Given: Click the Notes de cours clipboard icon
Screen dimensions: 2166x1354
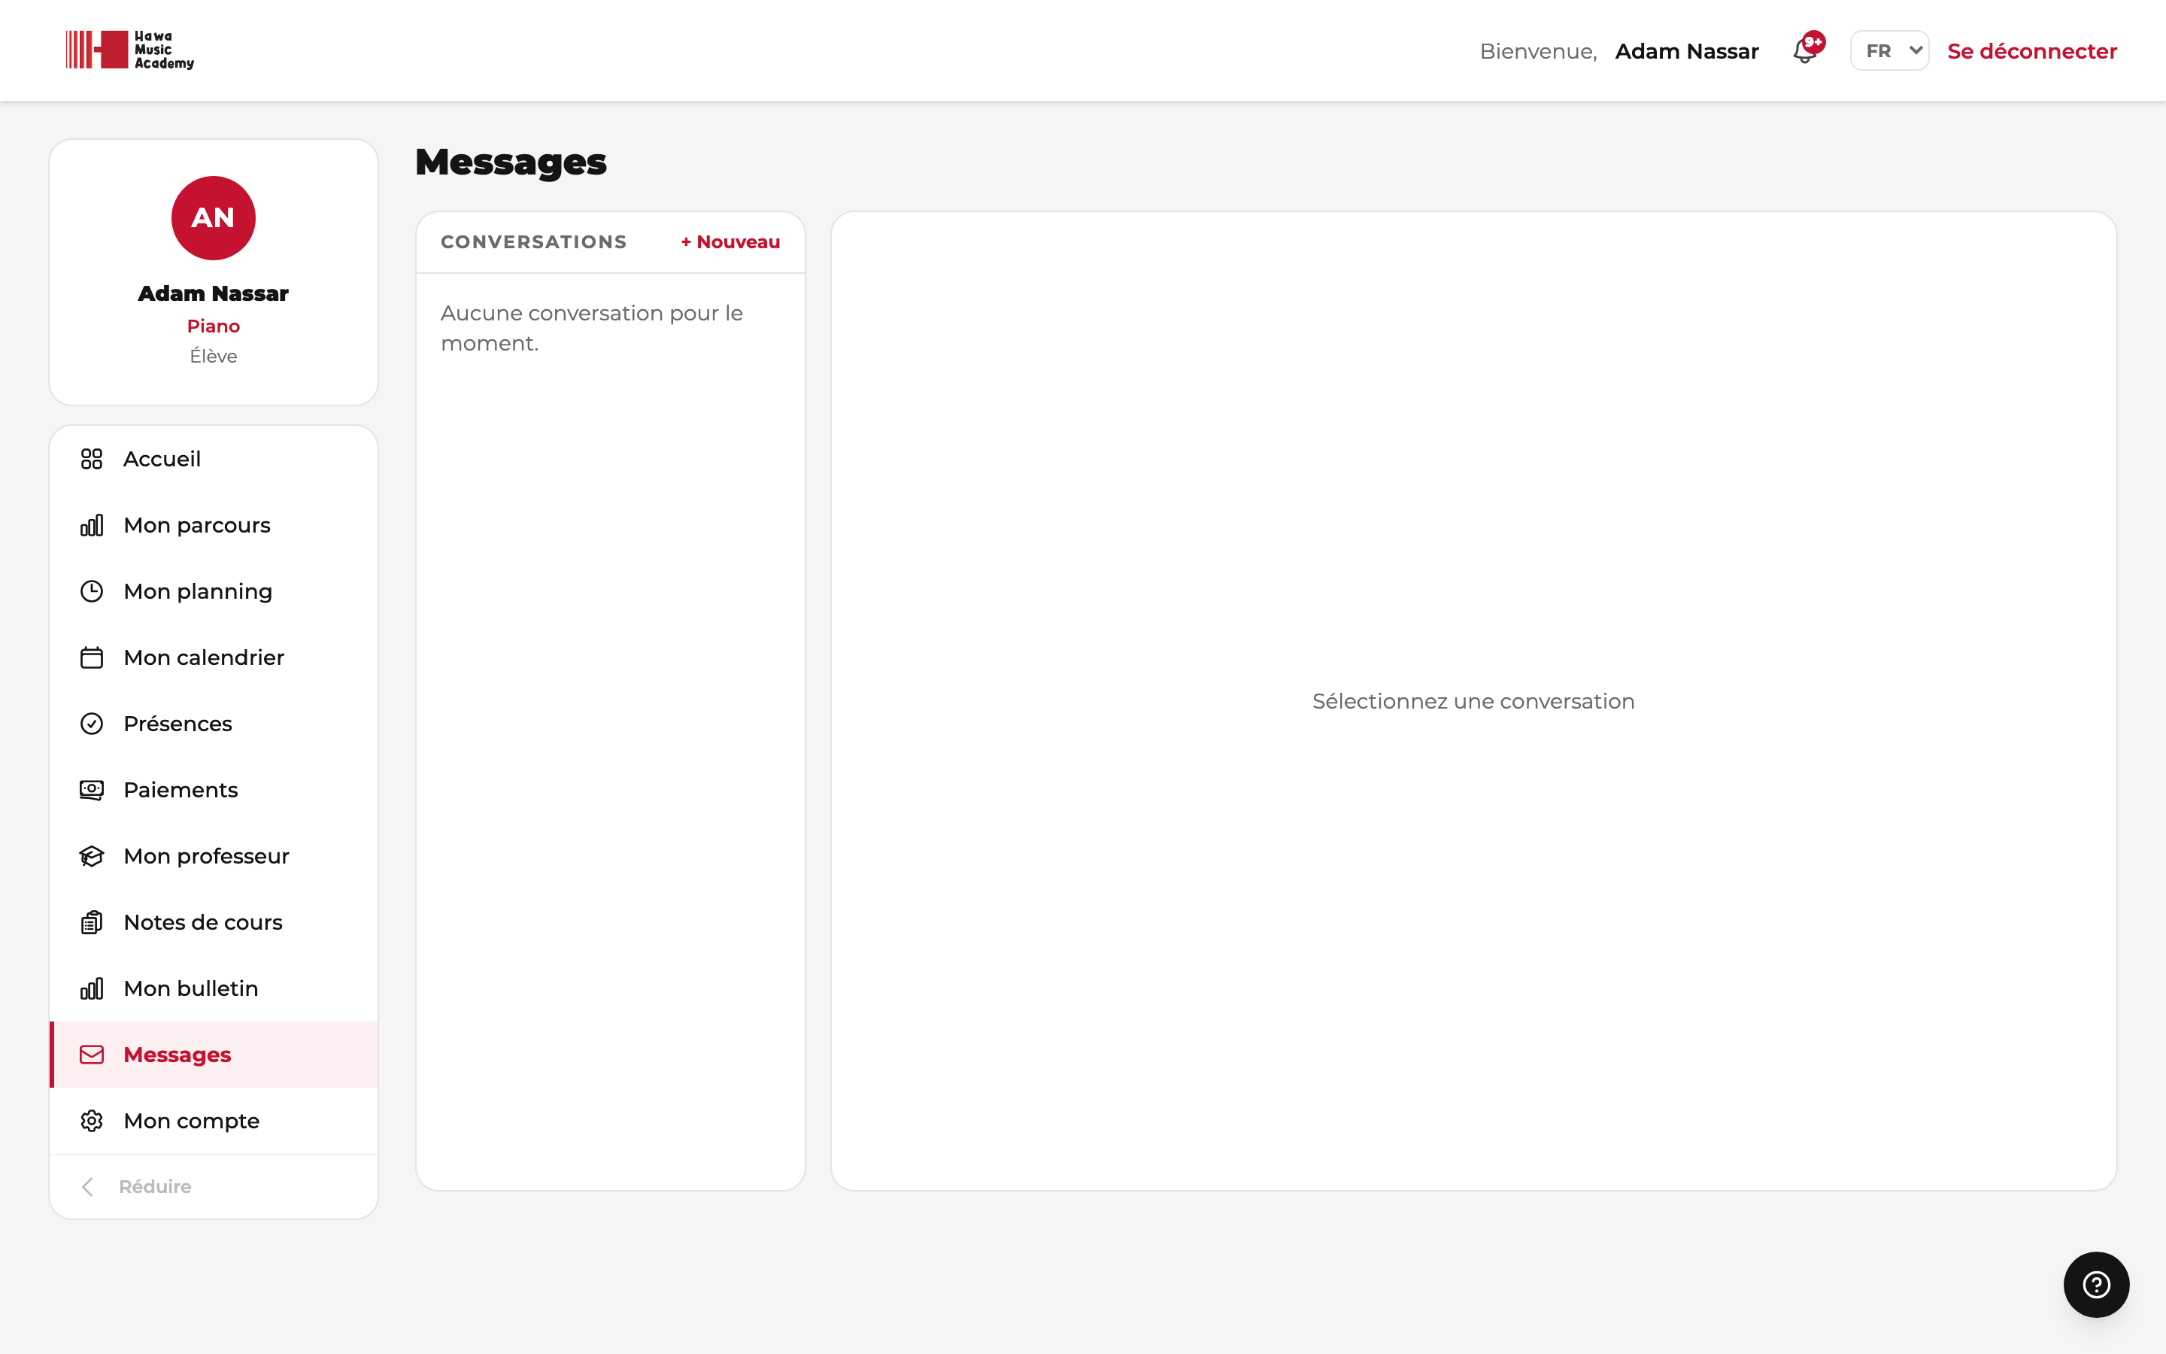Looking at the screenshot, I should click(x=91, y=922).
